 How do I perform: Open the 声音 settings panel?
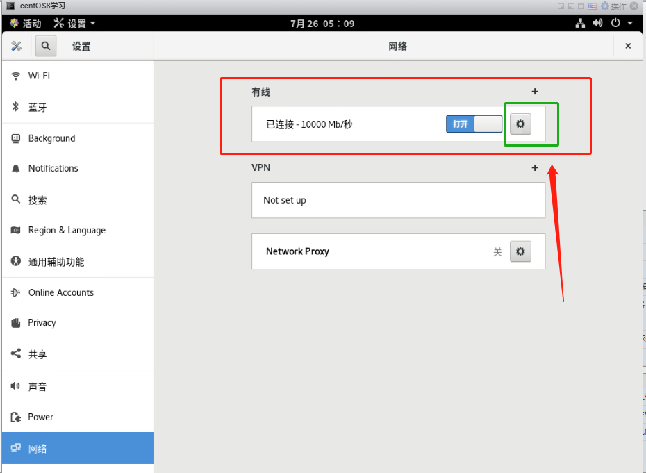coord(78,386)
